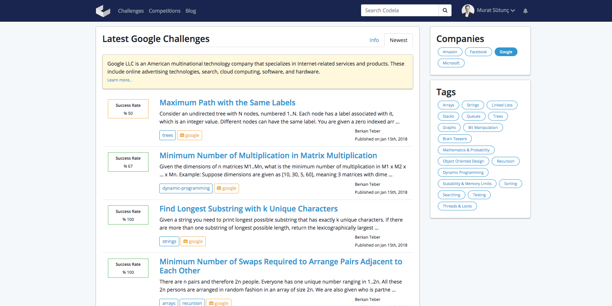The height and width of the screenshot is (306, 612).
Task: Open the notifications bell
Action: pos(525,11)
